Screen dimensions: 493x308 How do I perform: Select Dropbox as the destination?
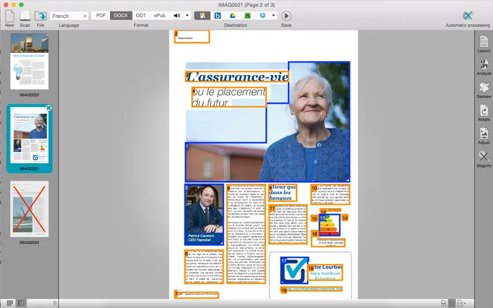coord(263,16)
